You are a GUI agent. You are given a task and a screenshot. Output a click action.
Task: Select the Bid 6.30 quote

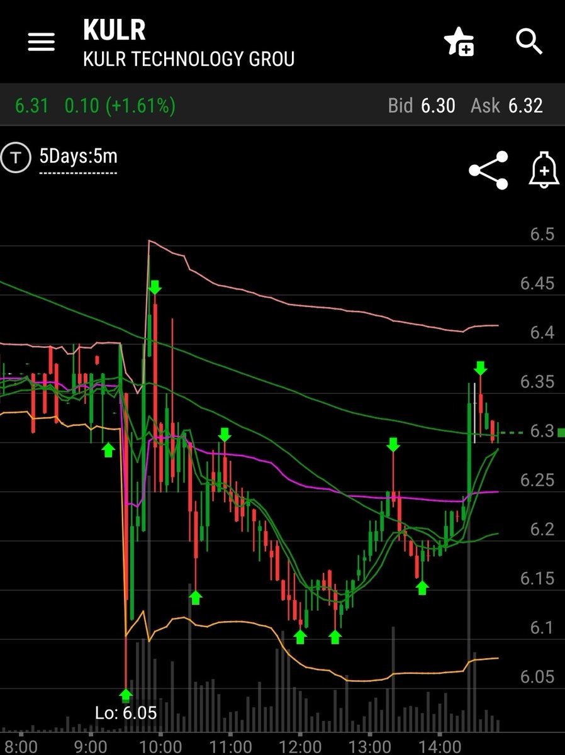coord(422,105)
